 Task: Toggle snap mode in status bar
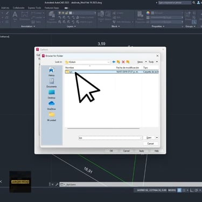[x=184, y=190]
